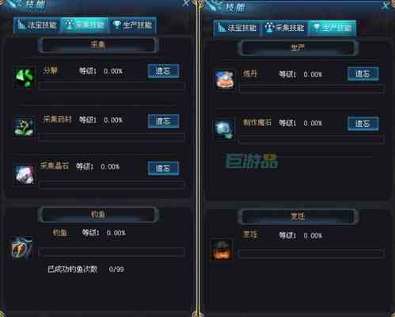The image size is (395, 317).
Task: Click the 分解 skill icon
Action: point(25,78)
